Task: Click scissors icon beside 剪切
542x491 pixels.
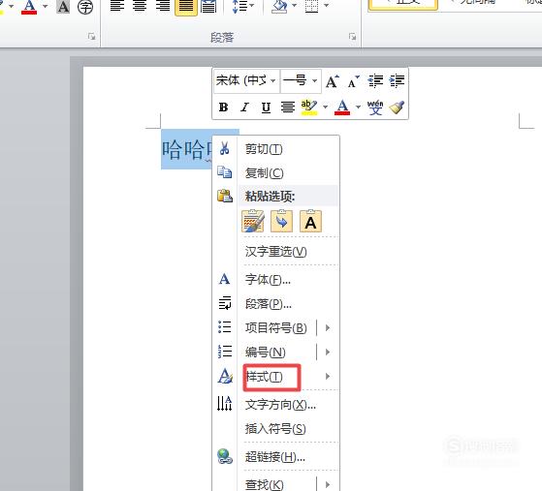Action: (x=224, y=148)
